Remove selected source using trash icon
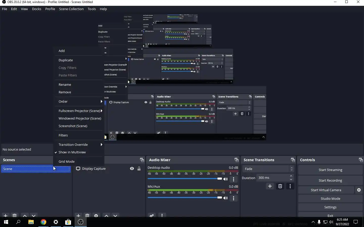 (x=87, y=216)
